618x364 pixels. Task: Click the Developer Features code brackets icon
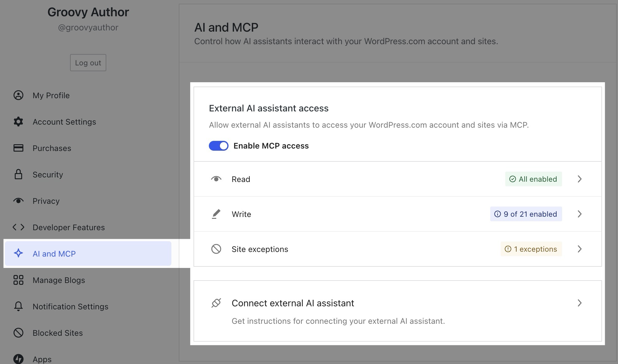pos(18,227)
